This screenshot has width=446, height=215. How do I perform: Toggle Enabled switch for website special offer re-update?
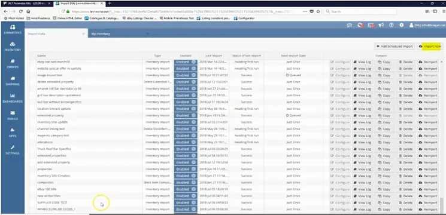(186, 68)
